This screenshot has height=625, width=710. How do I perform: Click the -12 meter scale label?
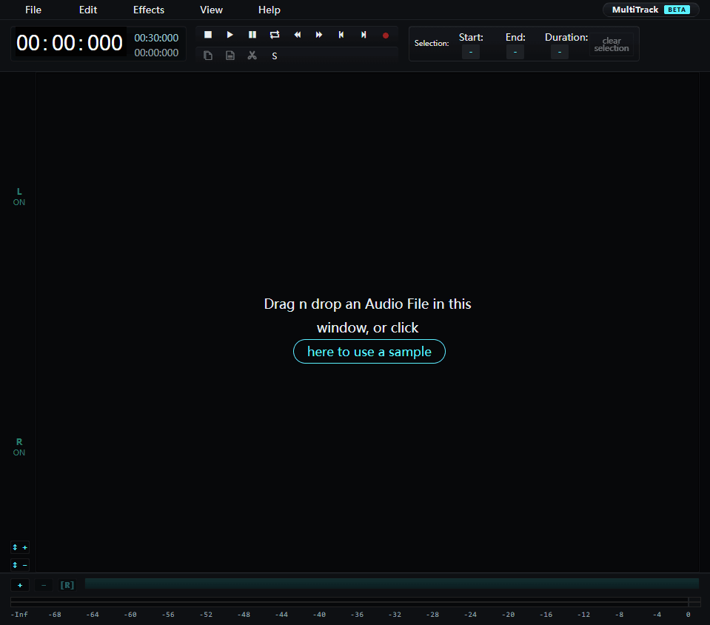[x=583, y=615]
